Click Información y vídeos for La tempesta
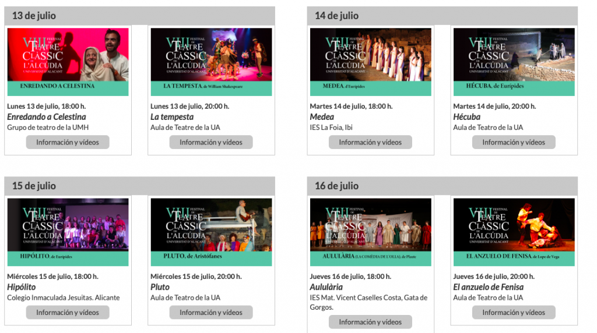This screenshot has height=333, width=597. (211, 142)
